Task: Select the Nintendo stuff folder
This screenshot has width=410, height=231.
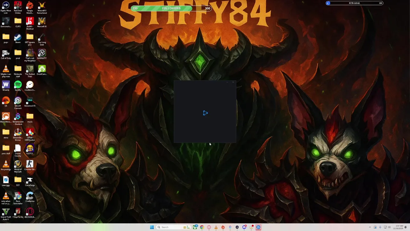Action: tap(18, 71)
